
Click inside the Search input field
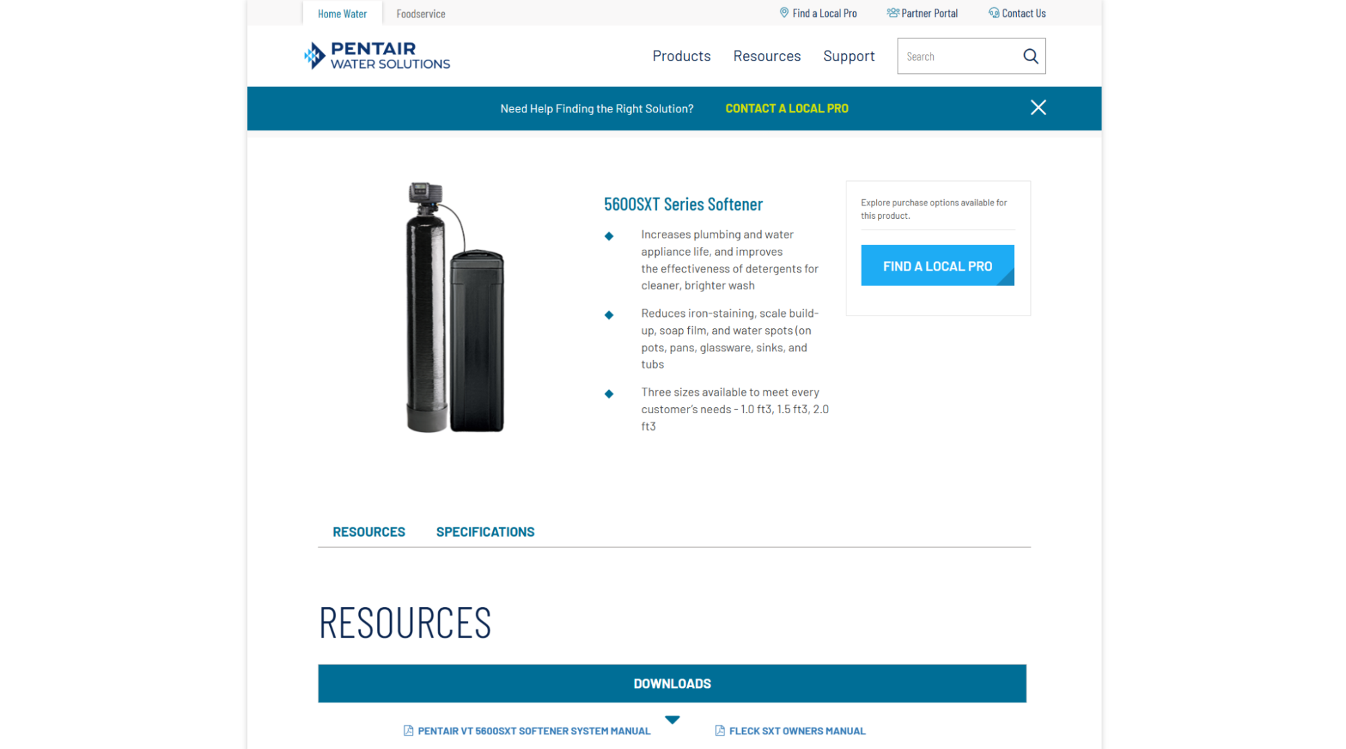pos(960,57)
